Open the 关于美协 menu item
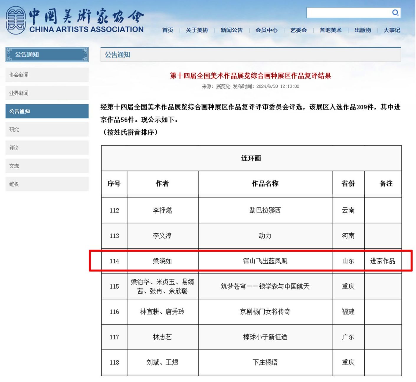Viewport: 416px width, 382px height. (197, 30)
